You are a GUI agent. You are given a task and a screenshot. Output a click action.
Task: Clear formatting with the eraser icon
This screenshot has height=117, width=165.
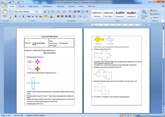53,12
